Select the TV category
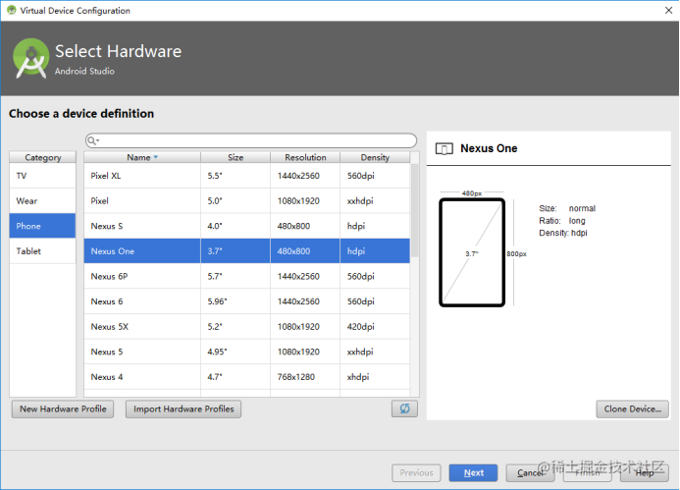 point(42,176)
